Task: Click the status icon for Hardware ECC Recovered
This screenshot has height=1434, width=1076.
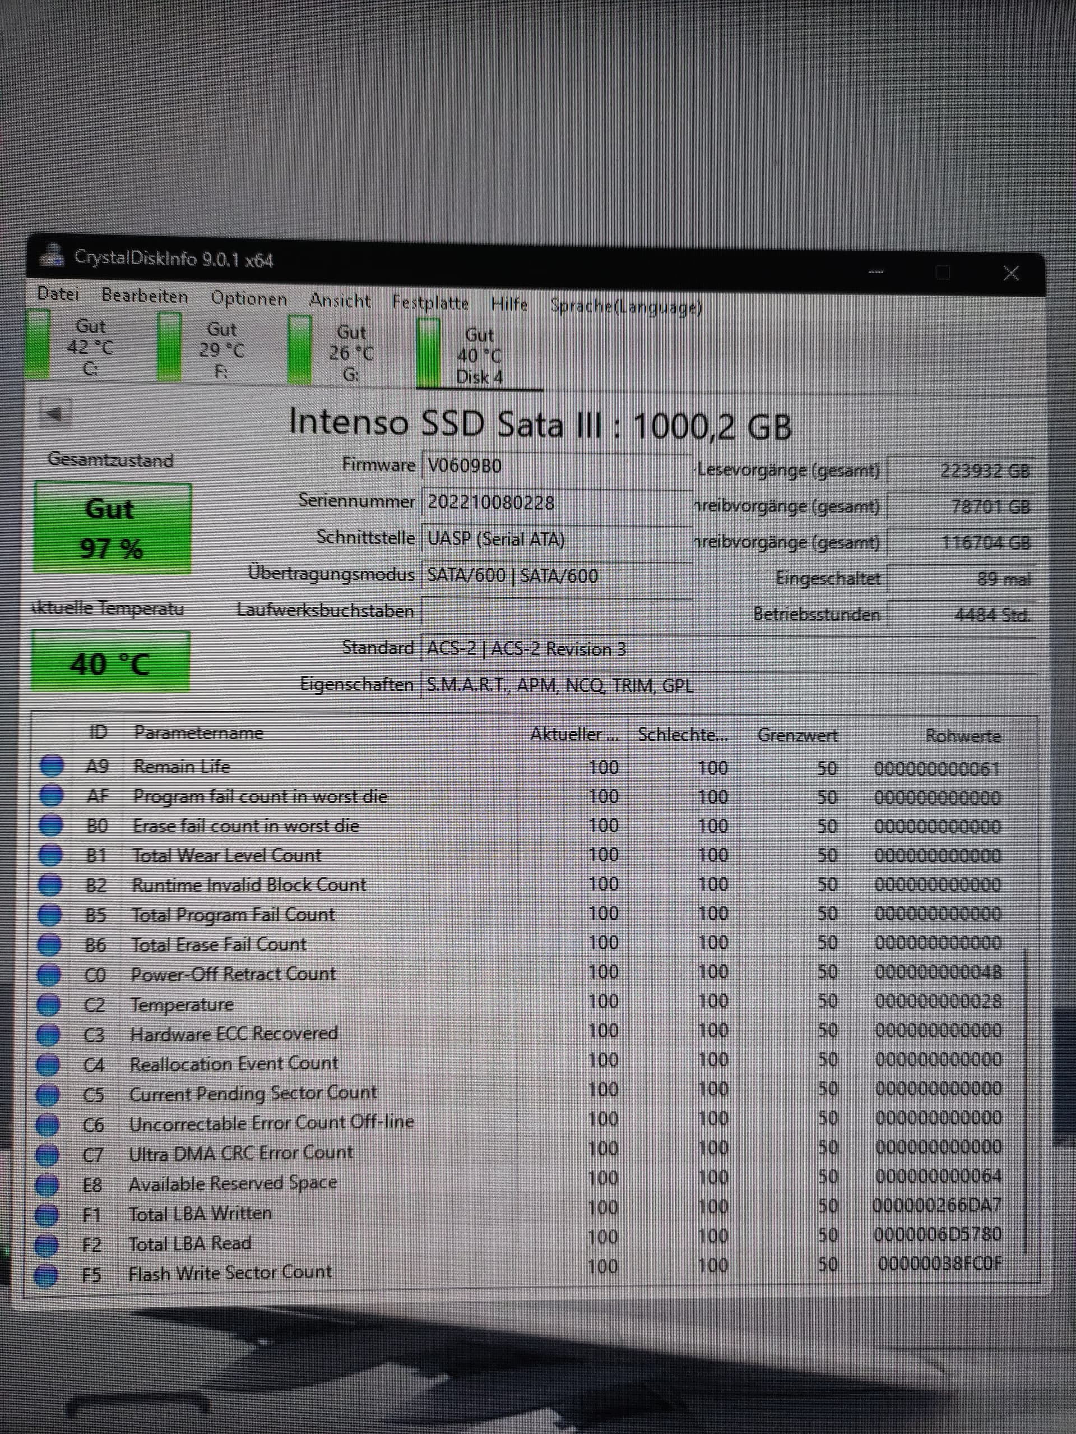Action: tap(48, 1035)
